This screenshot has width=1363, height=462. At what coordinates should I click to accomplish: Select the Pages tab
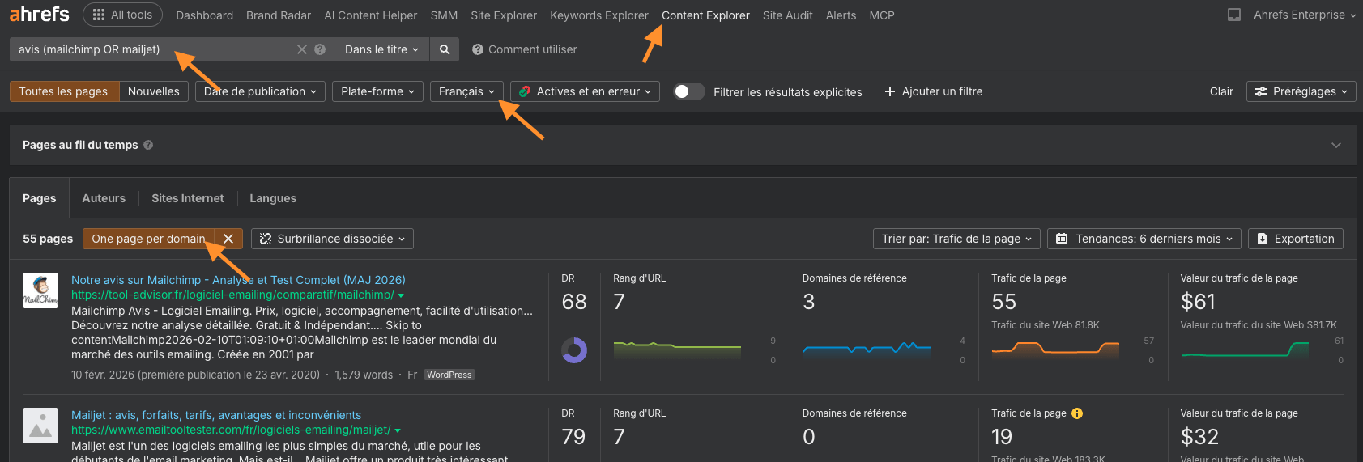click(x=39, y=198)
